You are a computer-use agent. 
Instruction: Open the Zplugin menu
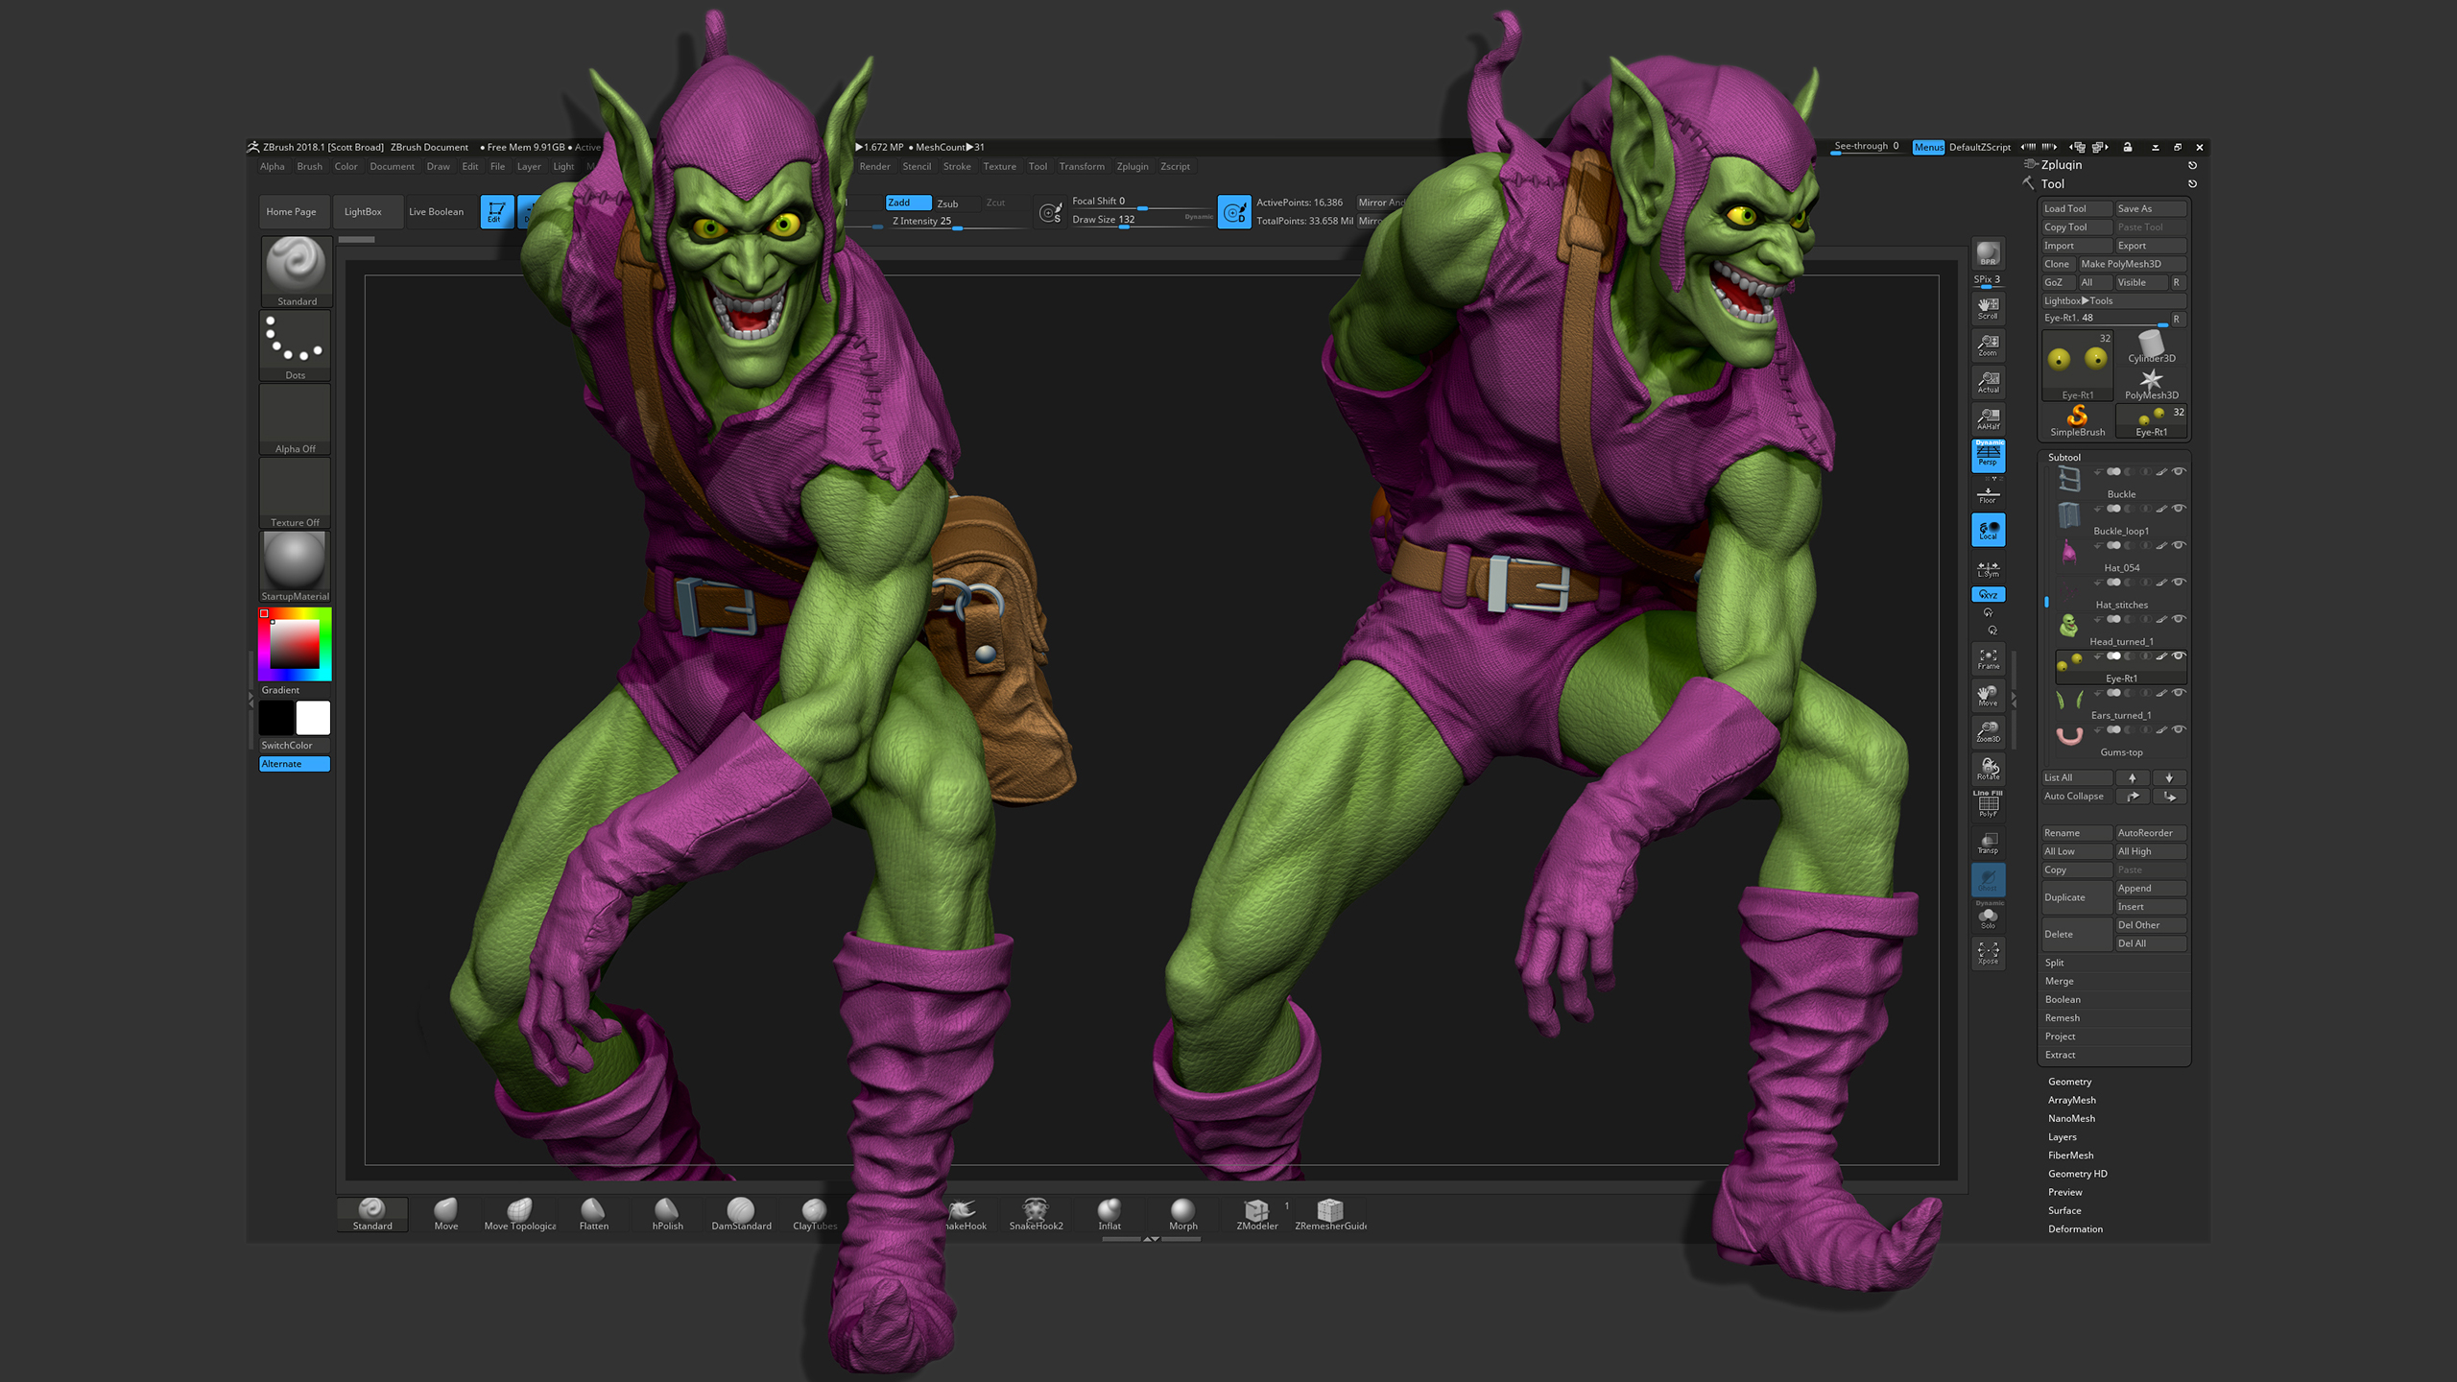pyautogui.click(x=1133, y=167)
